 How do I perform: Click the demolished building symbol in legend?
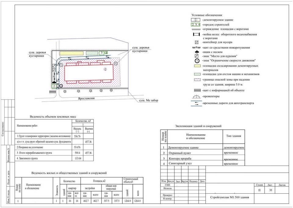pyautogui.click(x=197, y=20)
